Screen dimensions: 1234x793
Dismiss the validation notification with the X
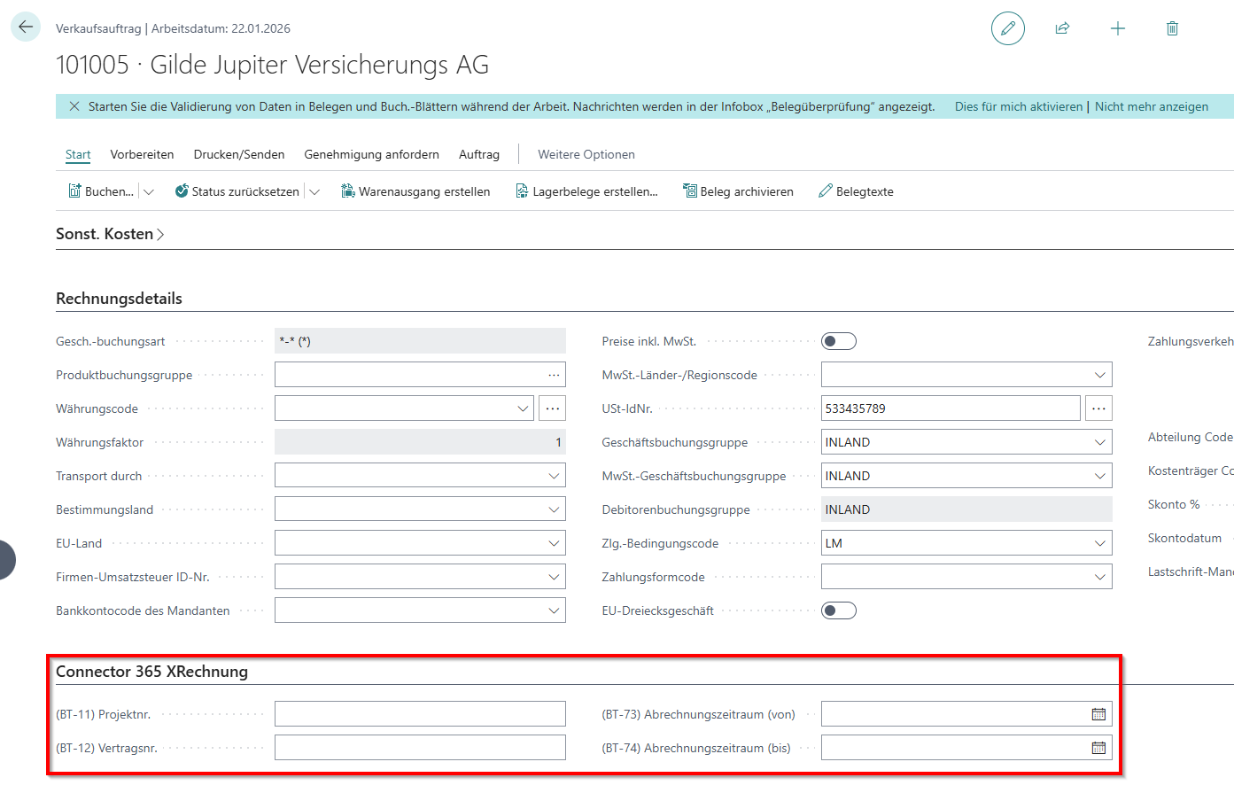(x=74, y=106)
